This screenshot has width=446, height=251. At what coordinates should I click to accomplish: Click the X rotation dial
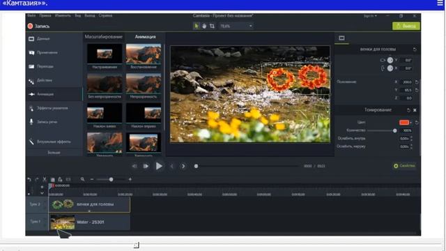pos(390,68)
